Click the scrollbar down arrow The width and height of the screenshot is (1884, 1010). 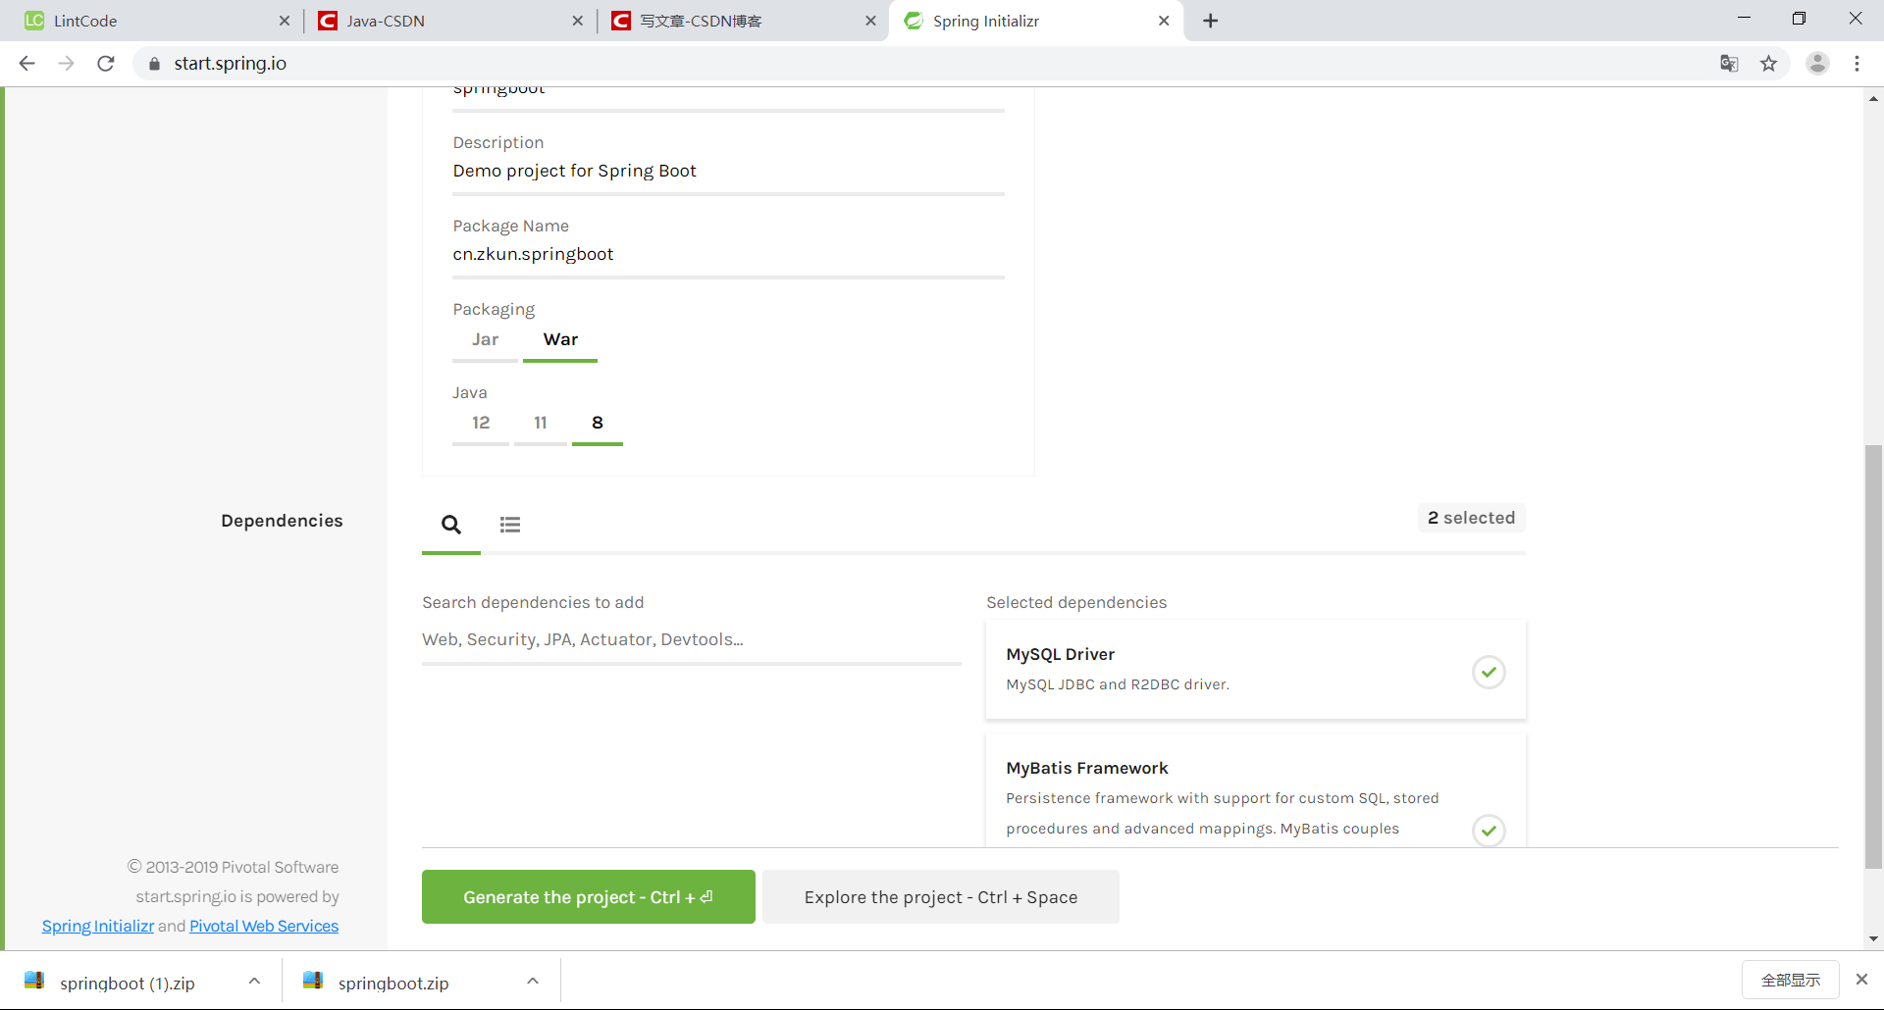click(1873, 938)
